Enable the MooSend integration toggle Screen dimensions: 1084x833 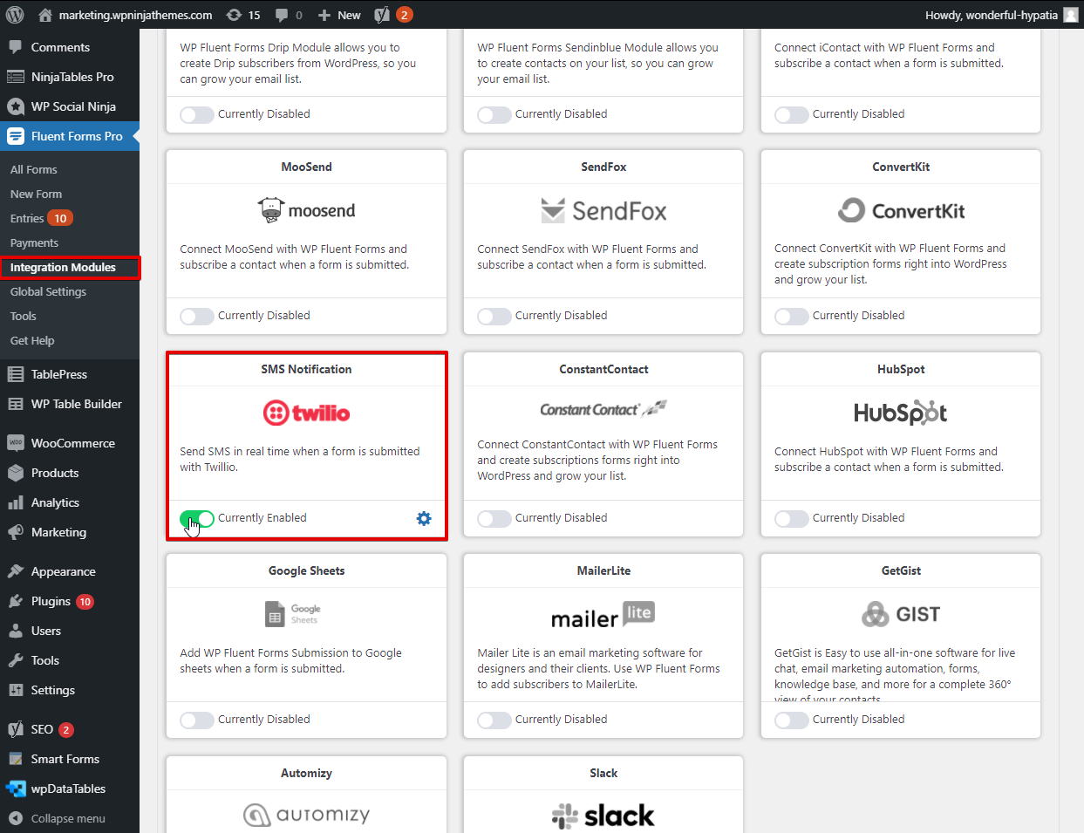pyautogui.click(x=196, y=316)
